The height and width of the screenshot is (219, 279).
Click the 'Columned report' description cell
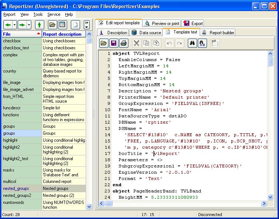pos(64,181)
